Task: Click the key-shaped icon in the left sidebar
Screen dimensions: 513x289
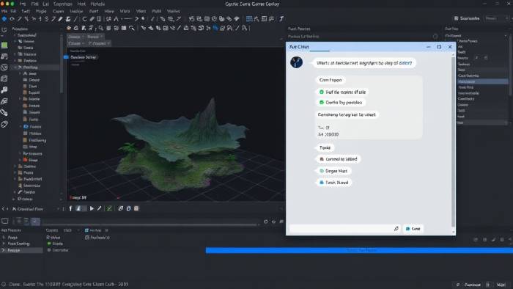Action: click(x=4, y=90)
